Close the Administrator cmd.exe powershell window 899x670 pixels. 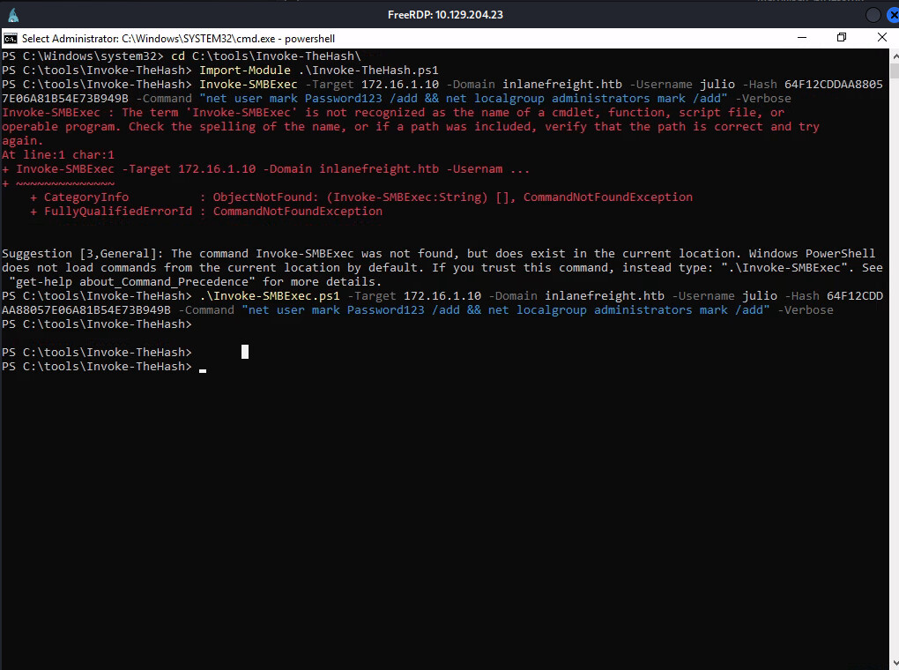[x=881, y=38]
